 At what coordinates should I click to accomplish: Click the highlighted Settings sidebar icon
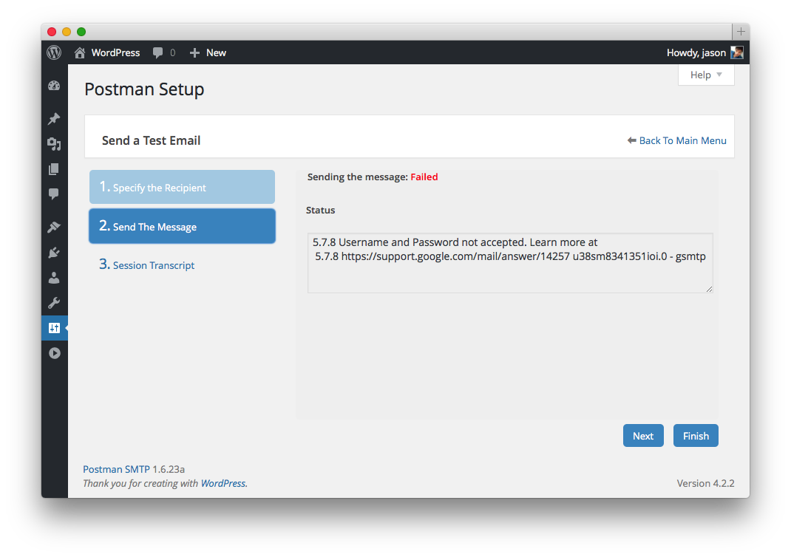pyautogui.click(x=54, y=328)
